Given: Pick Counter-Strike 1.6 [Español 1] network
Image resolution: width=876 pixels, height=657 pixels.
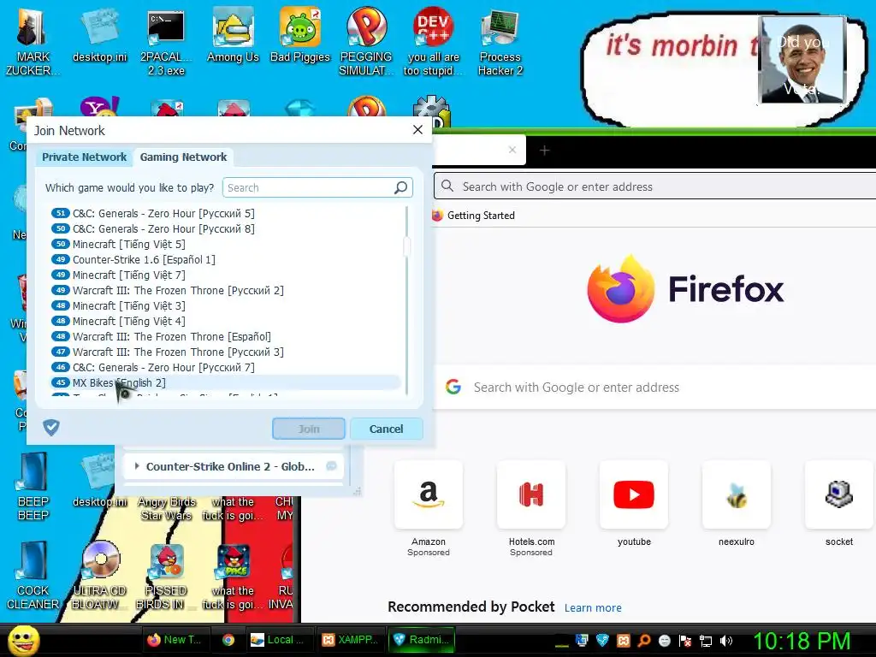Looking at the screenshot, I should pyautogui.click(x=144, y=260).
